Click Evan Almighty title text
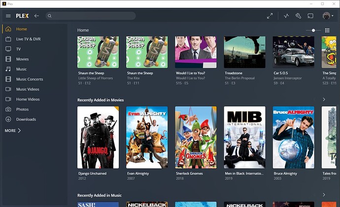340x207 pixels. point(138,173)
